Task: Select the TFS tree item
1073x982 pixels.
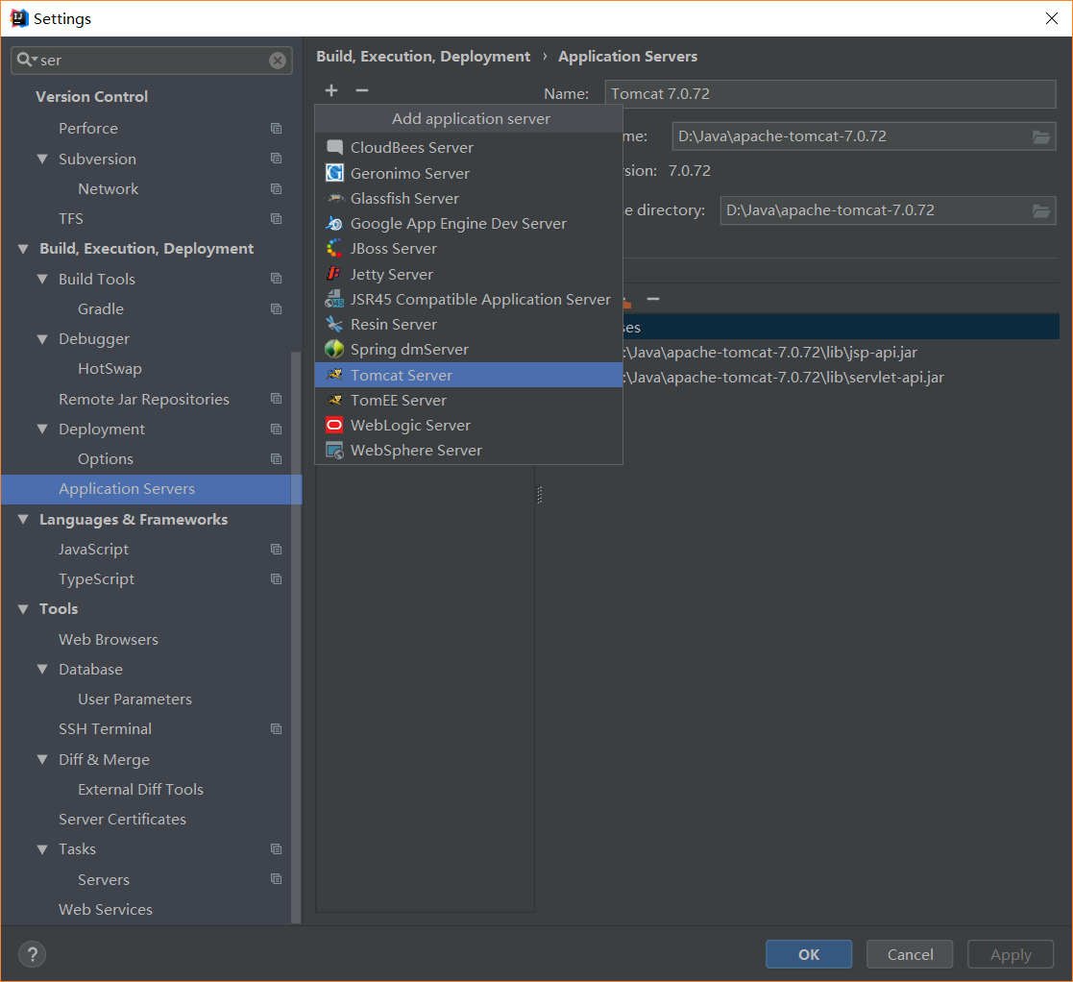Action: coord(70,219)
